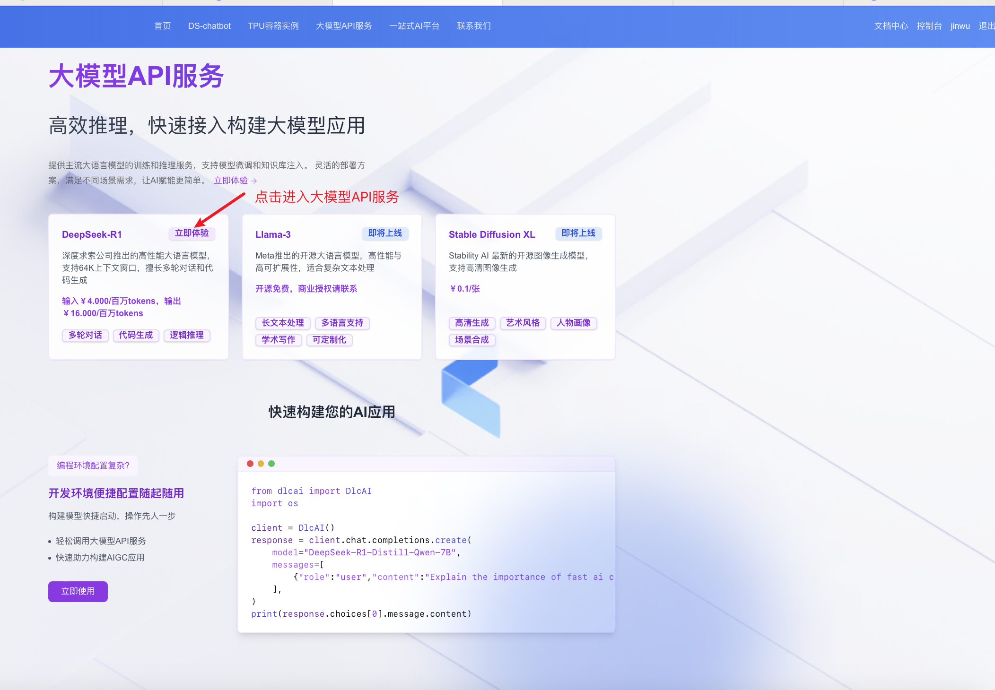Viewport: 995px width, 690px height.
Task: Select the 多轮对话 tag on DeepSeek-R1
Action: [x=85, y=336]
